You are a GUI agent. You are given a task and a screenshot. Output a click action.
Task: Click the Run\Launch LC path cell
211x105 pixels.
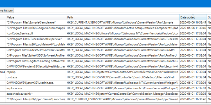pyautogui.click(x=123, y=61)
